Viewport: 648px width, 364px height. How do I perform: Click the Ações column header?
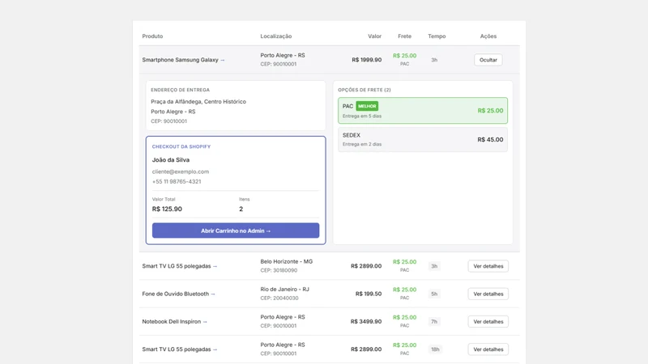(488, 36)
